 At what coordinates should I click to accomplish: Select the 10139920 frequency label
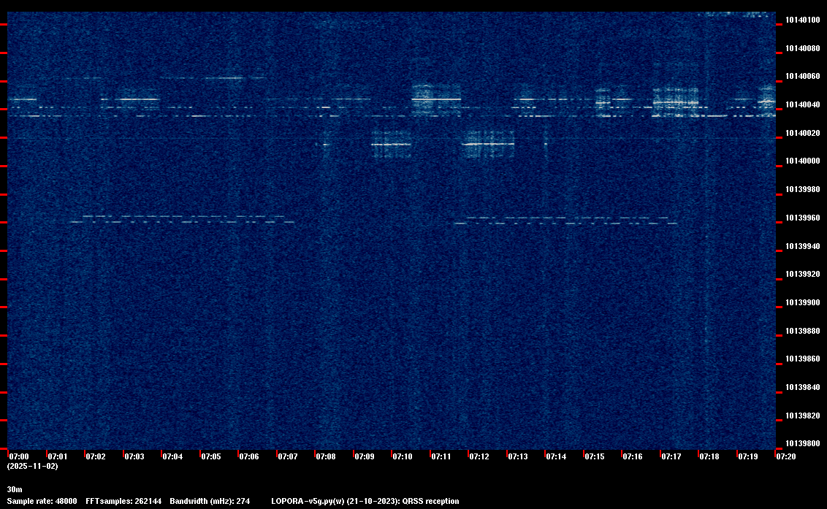(803, 275)
